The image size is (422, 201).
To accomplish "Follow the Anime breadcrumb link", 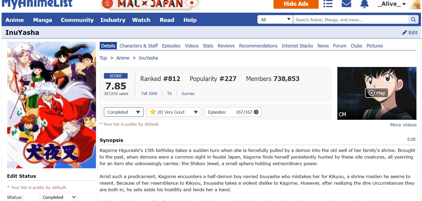I will point(123,58).
